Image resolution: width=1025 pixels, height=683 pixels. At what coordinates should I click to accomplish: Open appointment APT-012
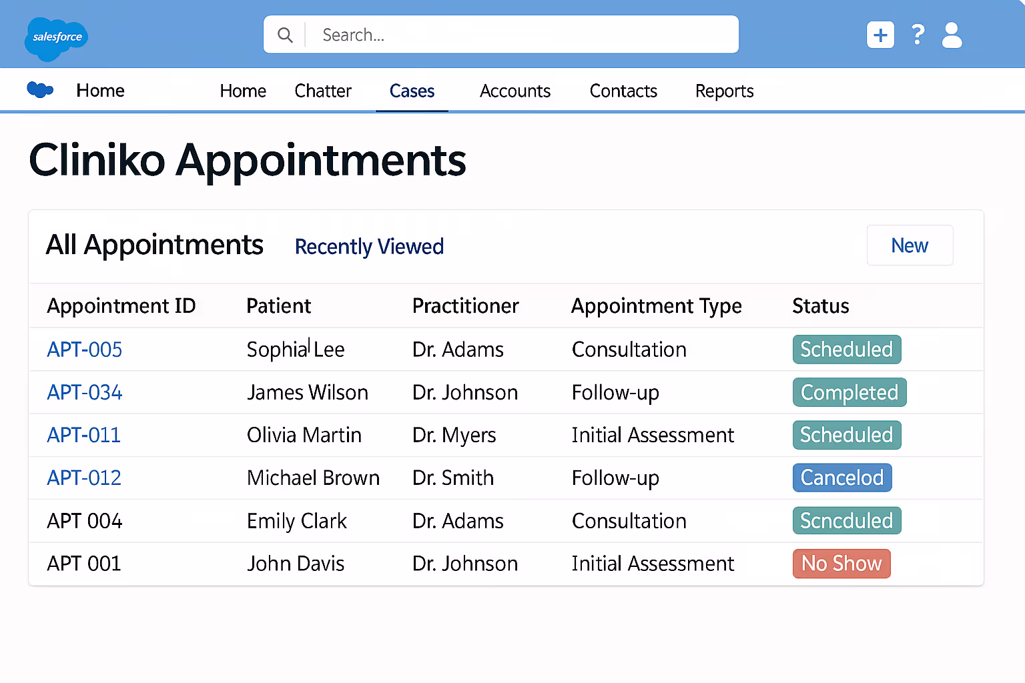click(x=84, y=478)
